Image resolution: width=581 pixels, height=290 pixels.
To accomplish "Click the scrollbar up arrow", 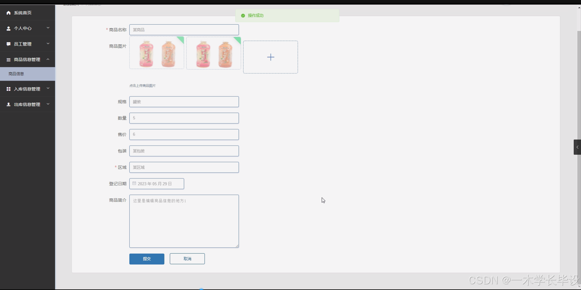I will point(579,7).
